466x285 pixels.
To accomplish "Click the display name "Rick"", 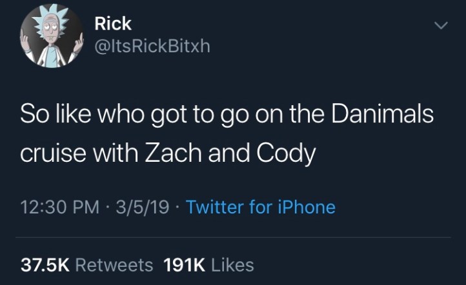I will pos(113,24).
